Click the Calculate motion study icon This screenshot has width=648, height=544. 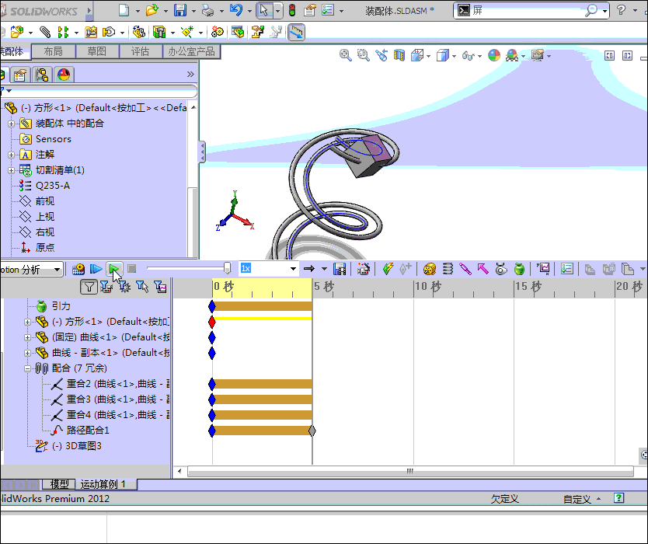(78, 269)
